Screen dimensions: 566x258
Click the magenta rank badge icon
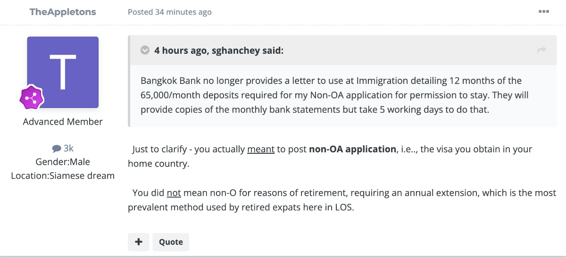click(x=31, y=97)
